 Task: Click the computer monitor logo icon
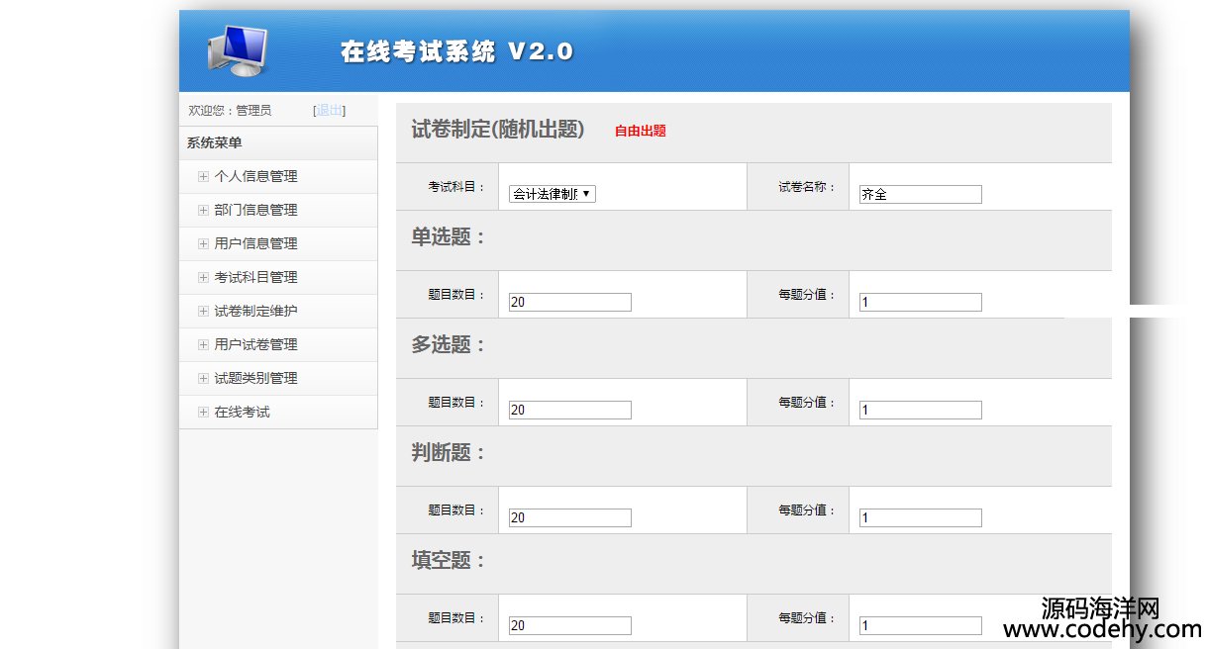pyautogui.click(x=238, y=50)
